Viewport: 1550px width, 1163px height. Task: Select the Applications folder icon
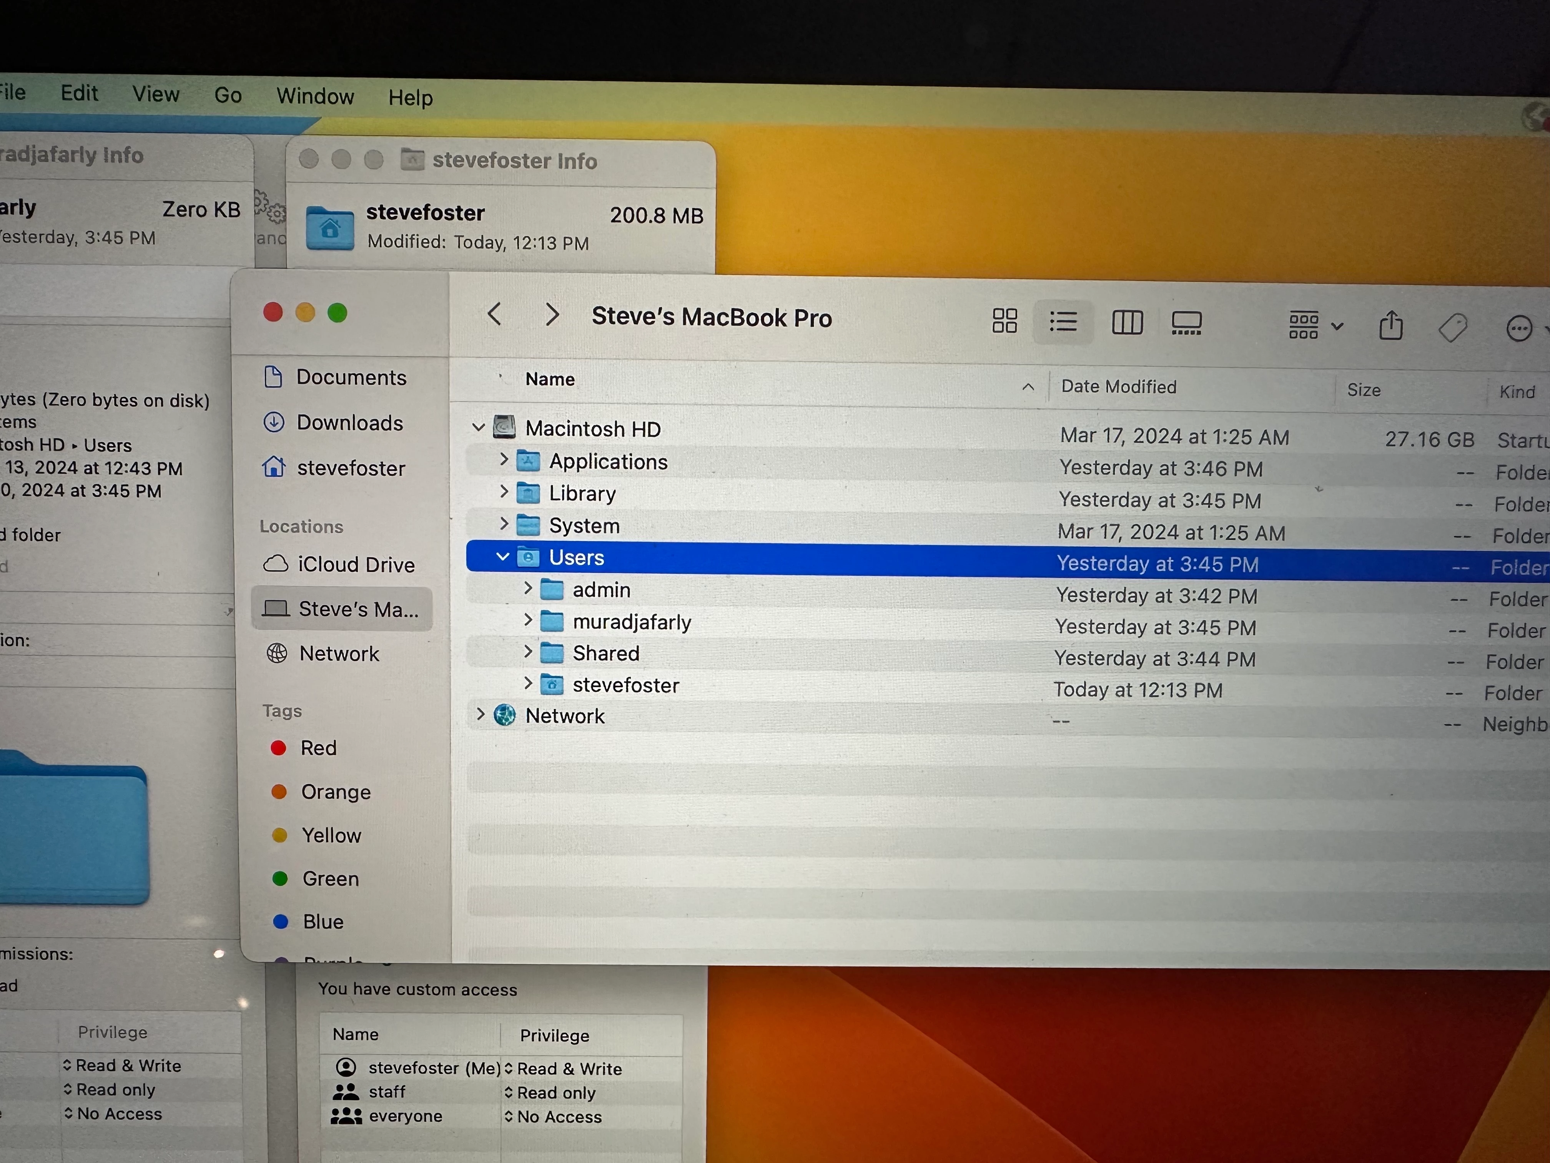pos(528,461)
